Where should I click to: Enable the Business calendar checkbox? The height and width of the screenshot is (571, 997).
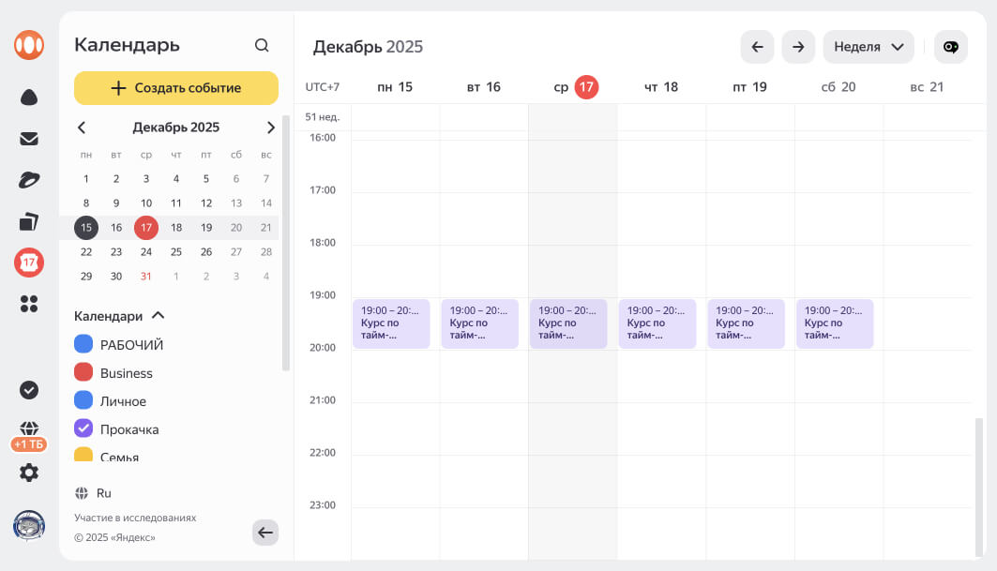[83, 373]
